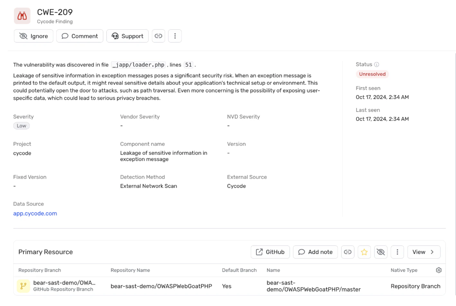Open the Comment dialog for the finding
This screenshot has height=306, width=456.
pos(80,36)
